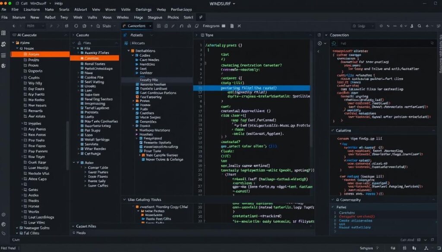Click the round icon under Corrnection header
Screen dimensions: 442x252
click(334, 44)
